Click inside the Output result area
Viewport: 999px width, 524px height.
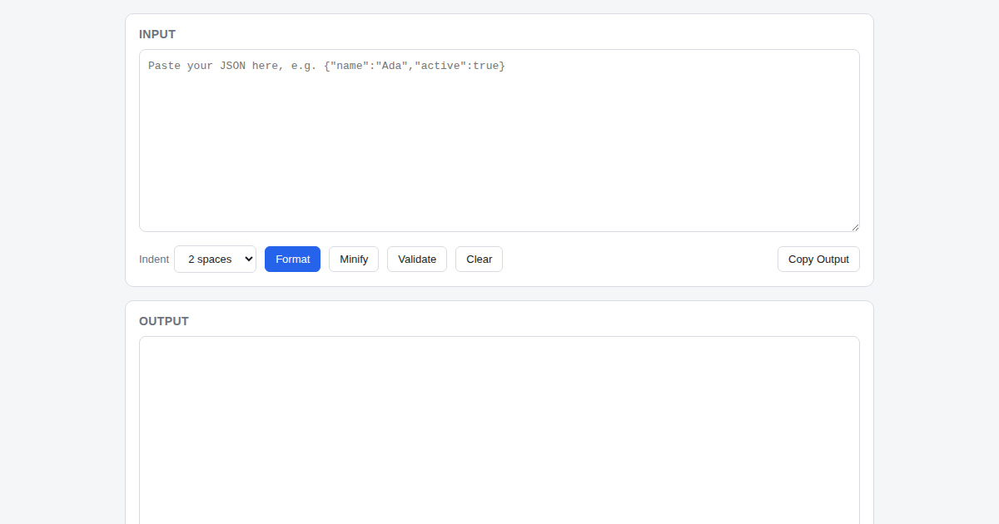[x=499, y=430]
